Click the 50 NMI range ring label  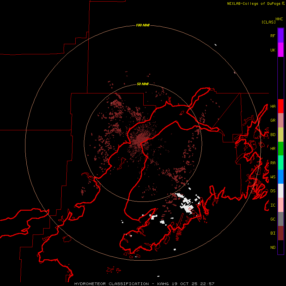coord(143,84)
